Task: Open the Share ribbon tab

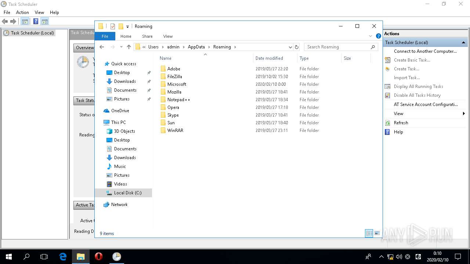Action: point(147,36)
